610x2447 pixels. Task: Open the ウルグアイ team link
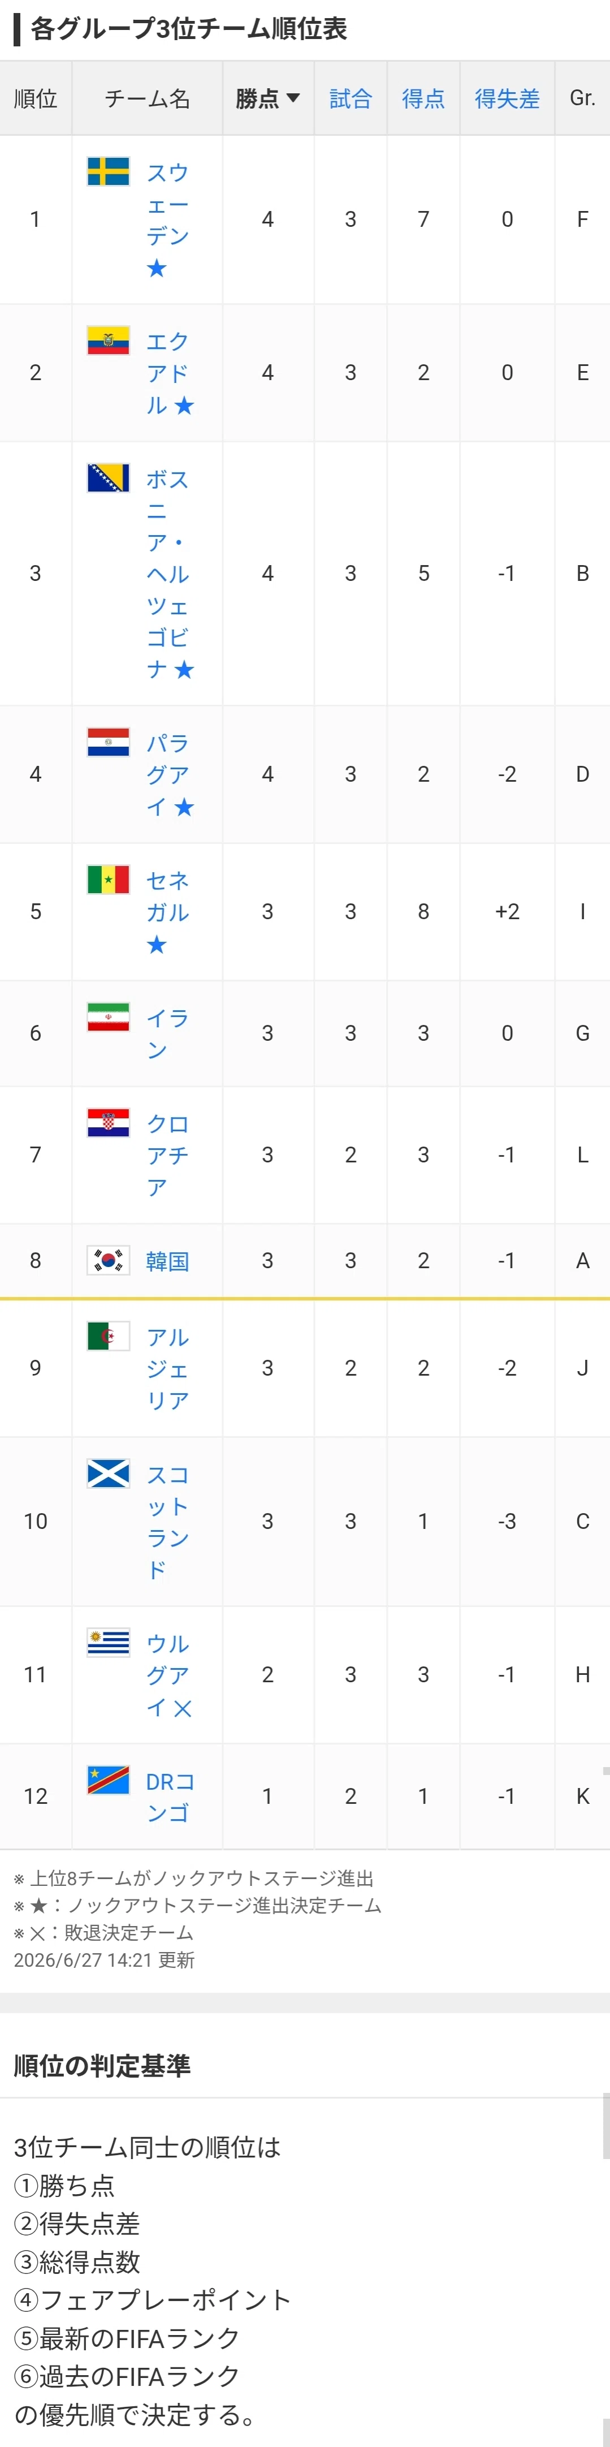169,1675
